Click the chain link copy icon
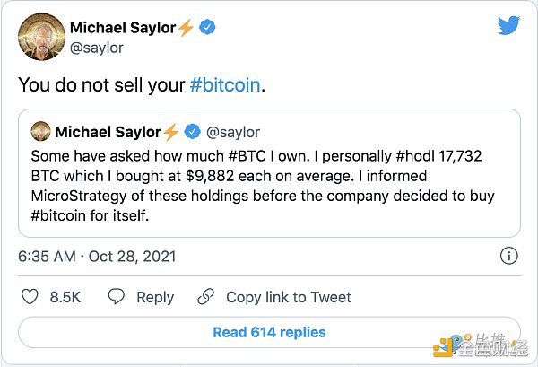Image resolution: width=538 pixels, height=367 pixels. pyautogui.click(x=206, y=297)
